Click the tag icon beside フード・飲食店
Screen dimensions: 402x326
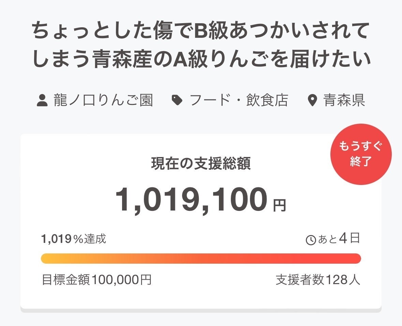pyautogui.click(x=177, y=100)
